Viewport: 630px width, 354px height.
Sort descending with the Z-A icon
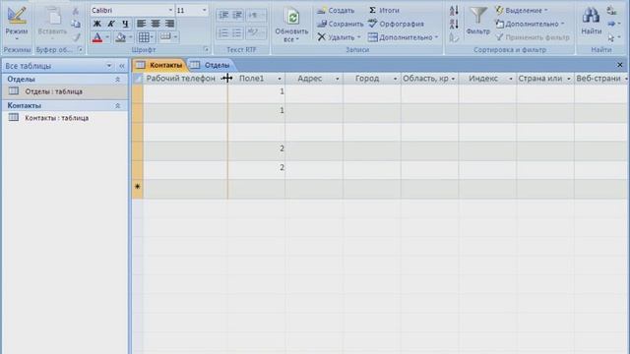(454, 24)
